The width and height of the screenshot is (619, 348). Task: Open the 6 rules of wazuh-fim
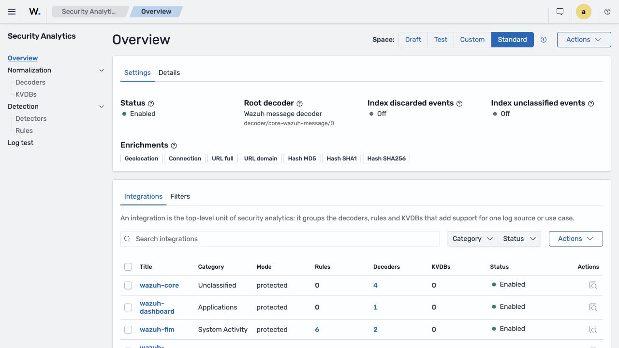[317, 330]
